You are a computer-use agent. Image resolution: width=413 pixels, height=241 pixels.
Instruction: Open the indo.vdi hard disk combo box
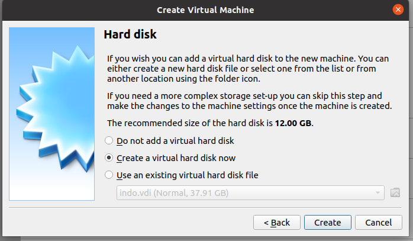250,193
